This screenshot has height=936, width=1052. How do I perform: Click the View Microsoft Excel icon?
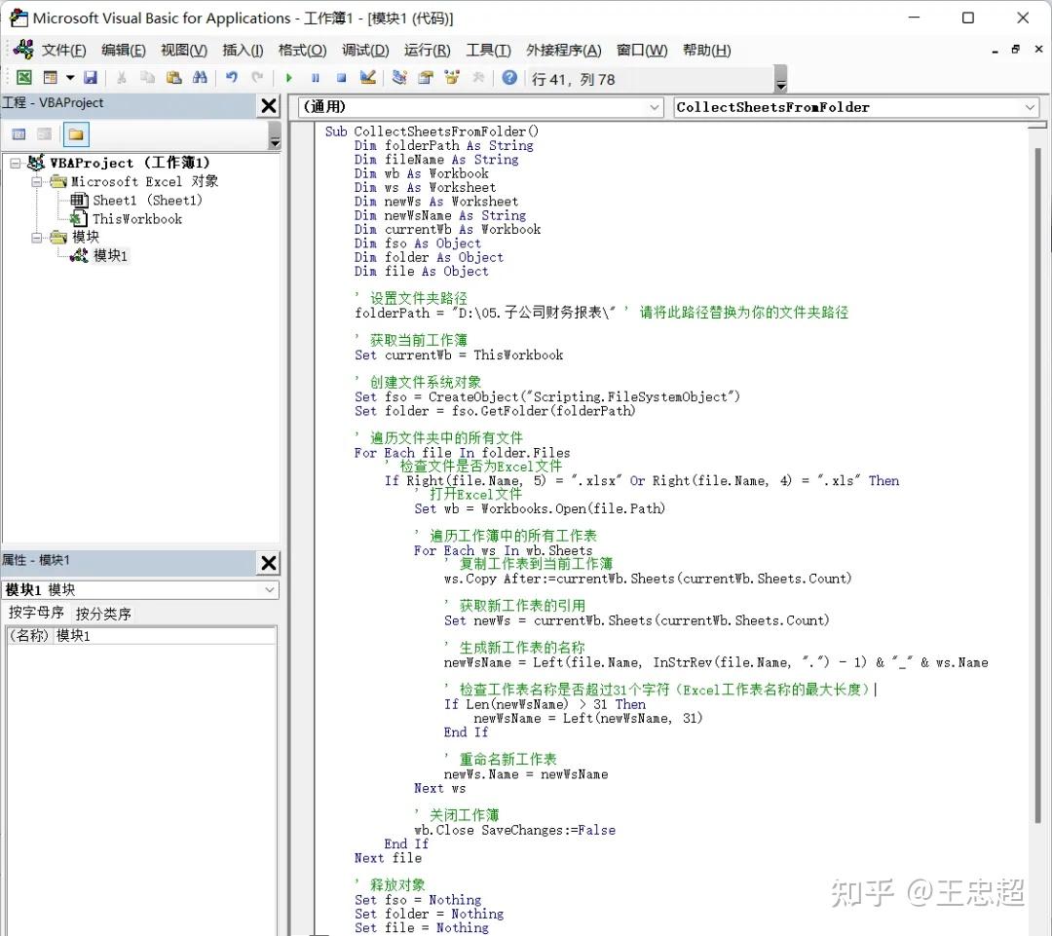(23, 78)
